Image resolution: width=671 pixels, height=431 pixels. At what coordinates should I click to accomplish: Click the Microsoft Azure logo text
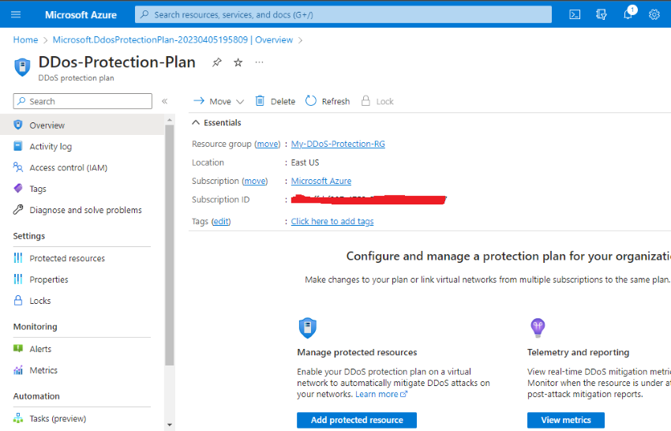pyautogui.click(x=81, y=14)
